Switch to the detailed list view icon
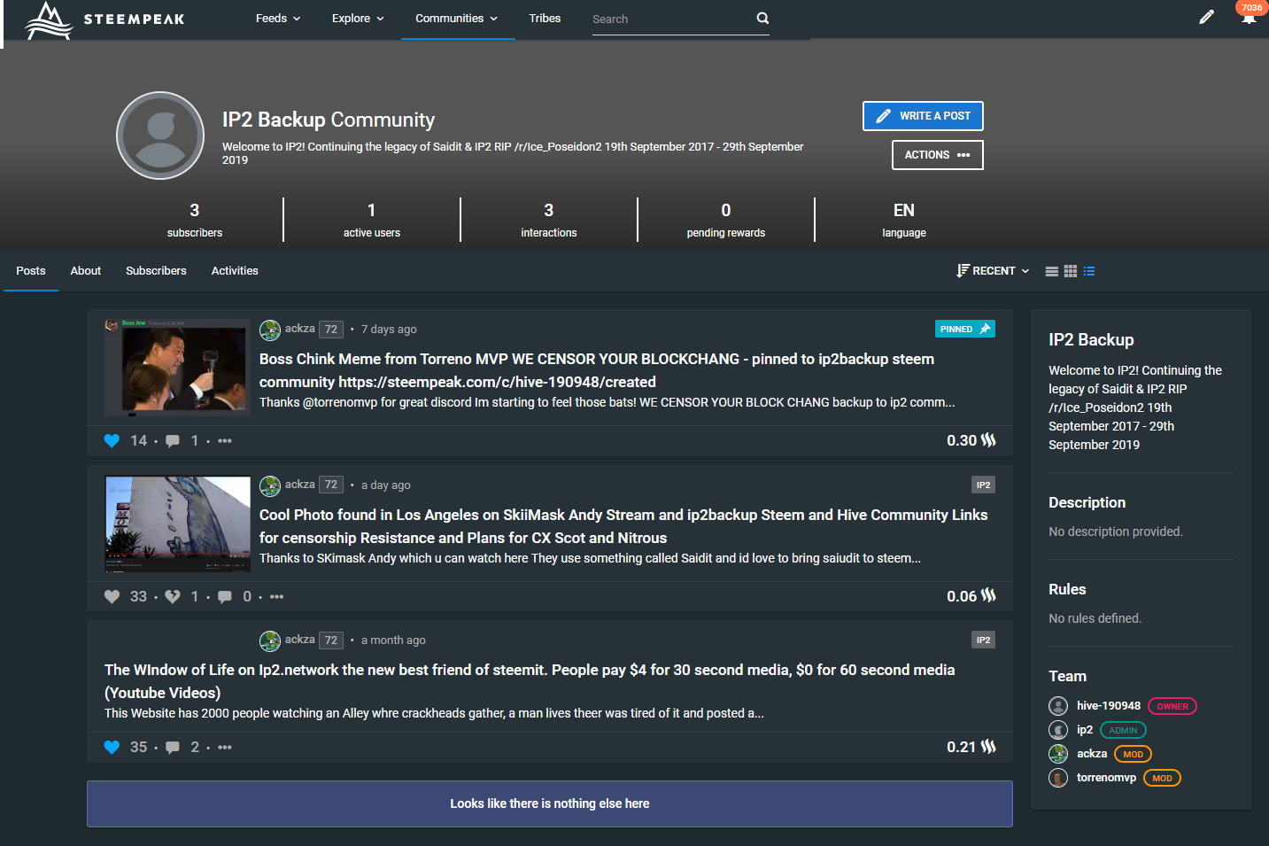 (x=1089, y=271)
